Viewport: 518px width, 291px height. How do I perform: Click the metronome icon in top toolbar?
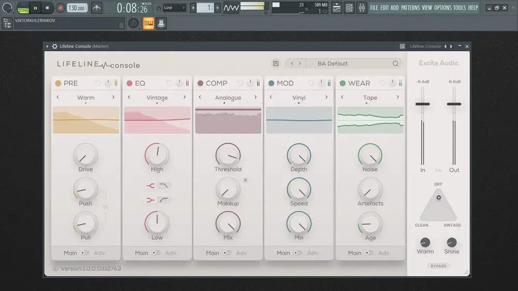point(97,8)
